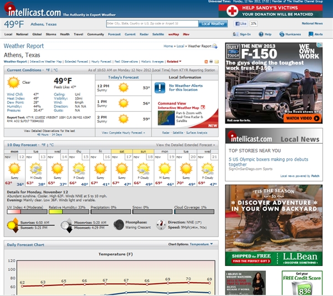Open View the Detailed Extended Forecast link

coord(185,145)
